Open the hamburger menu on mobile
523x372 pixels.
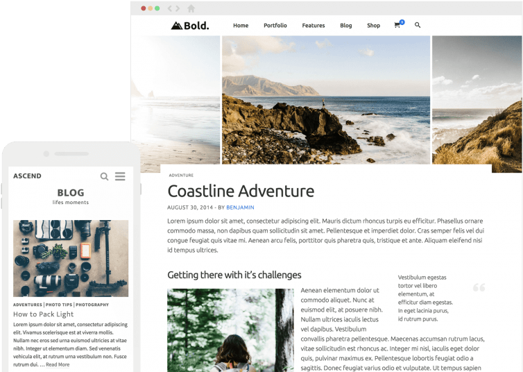(120, 176)
